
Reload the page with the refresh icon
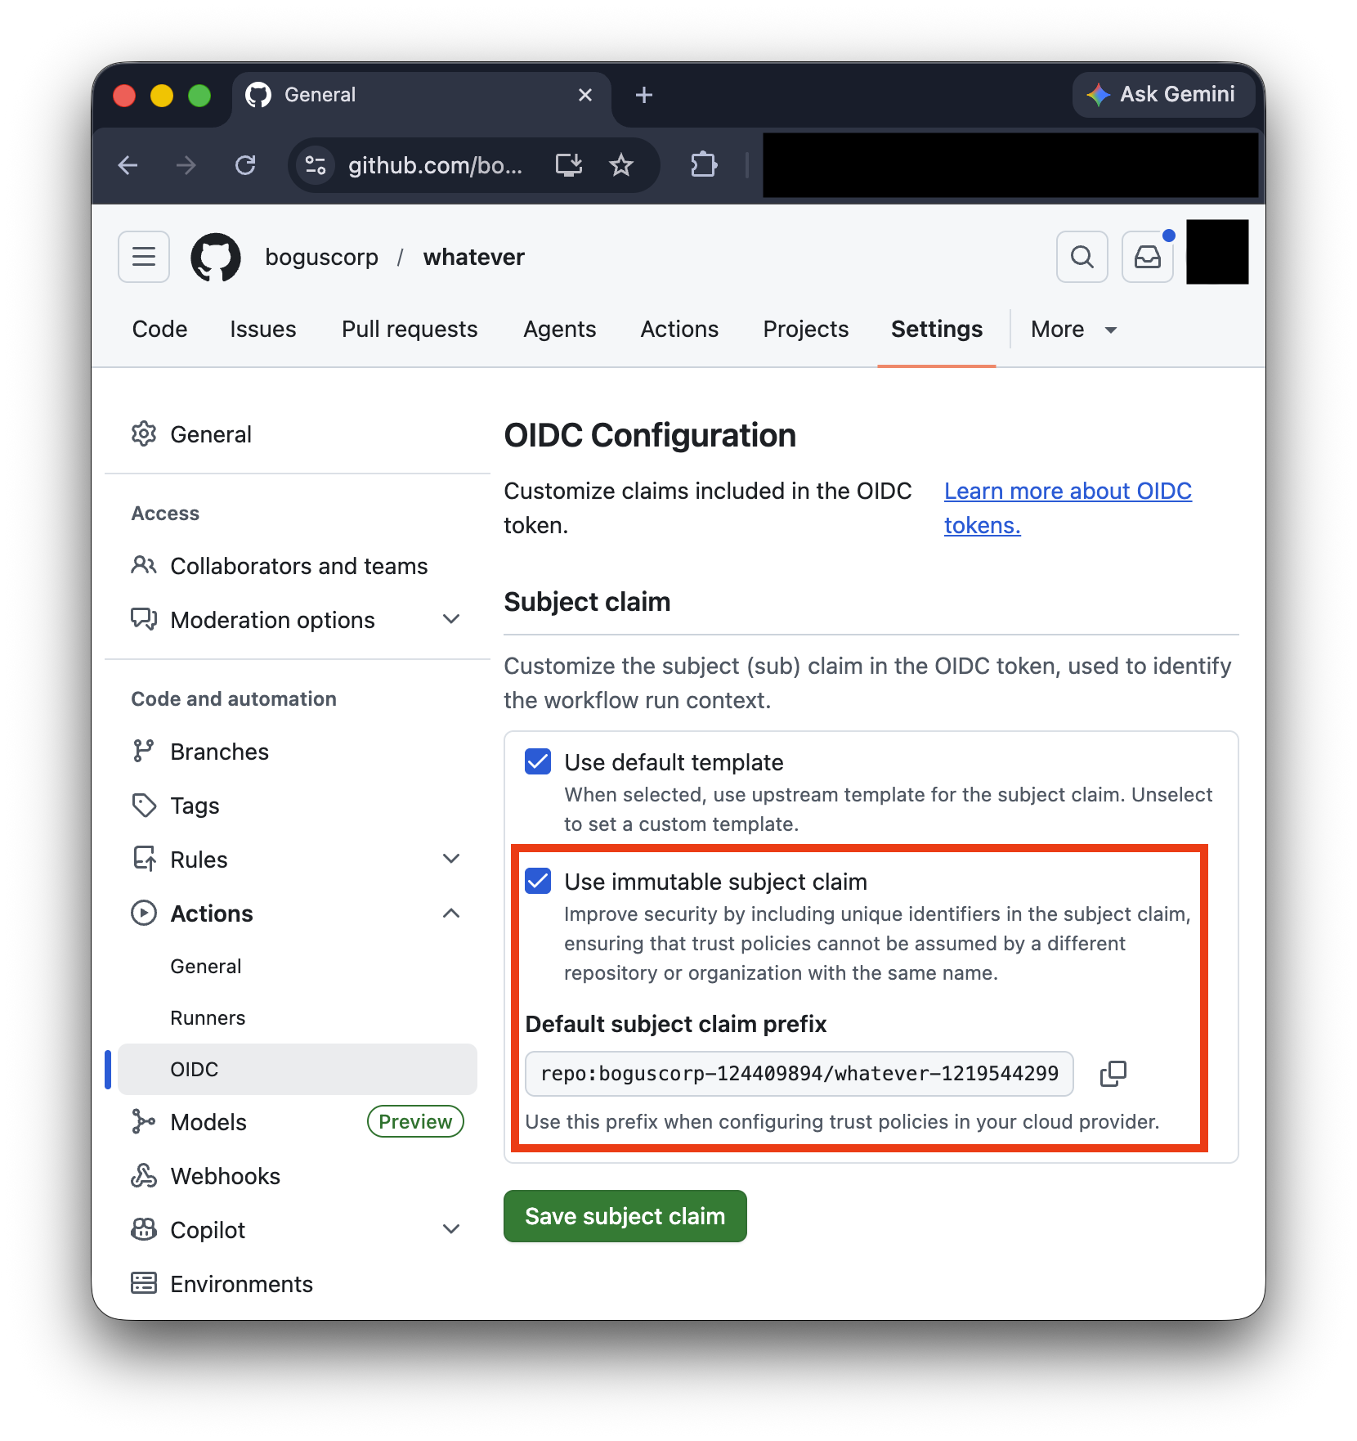point(245,165)
